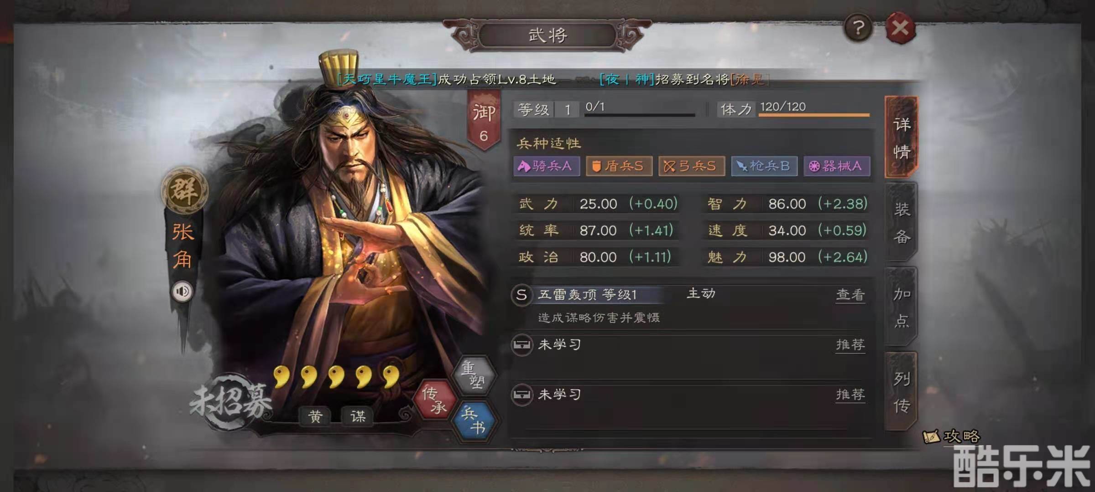Select the 骑兵A troop aptitude badge
1095x492 pixels.
pyautogui.click(x=547, y=166)
